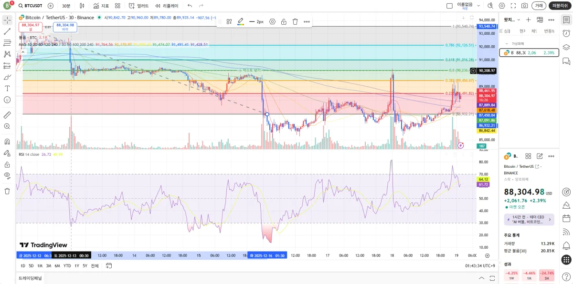
Task: Open the 지표 indicators menu
Action: point(101,6)
